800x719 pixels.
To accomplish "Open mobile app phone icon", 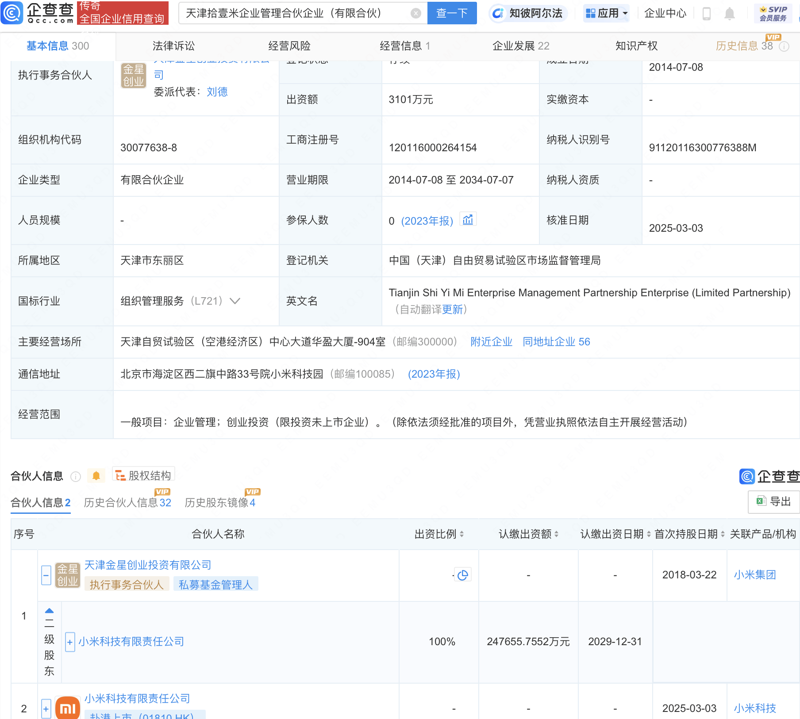I will (707, 14).
